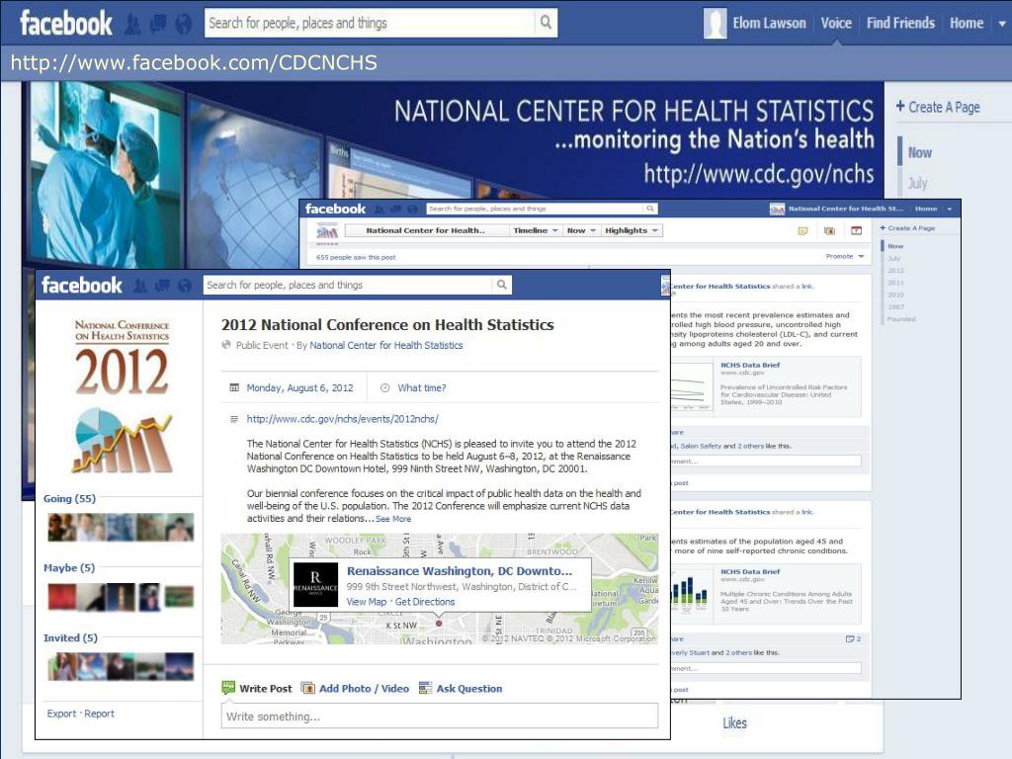Click the Write something text box
Screen dimensions: 1012x759
coord(440,717)
